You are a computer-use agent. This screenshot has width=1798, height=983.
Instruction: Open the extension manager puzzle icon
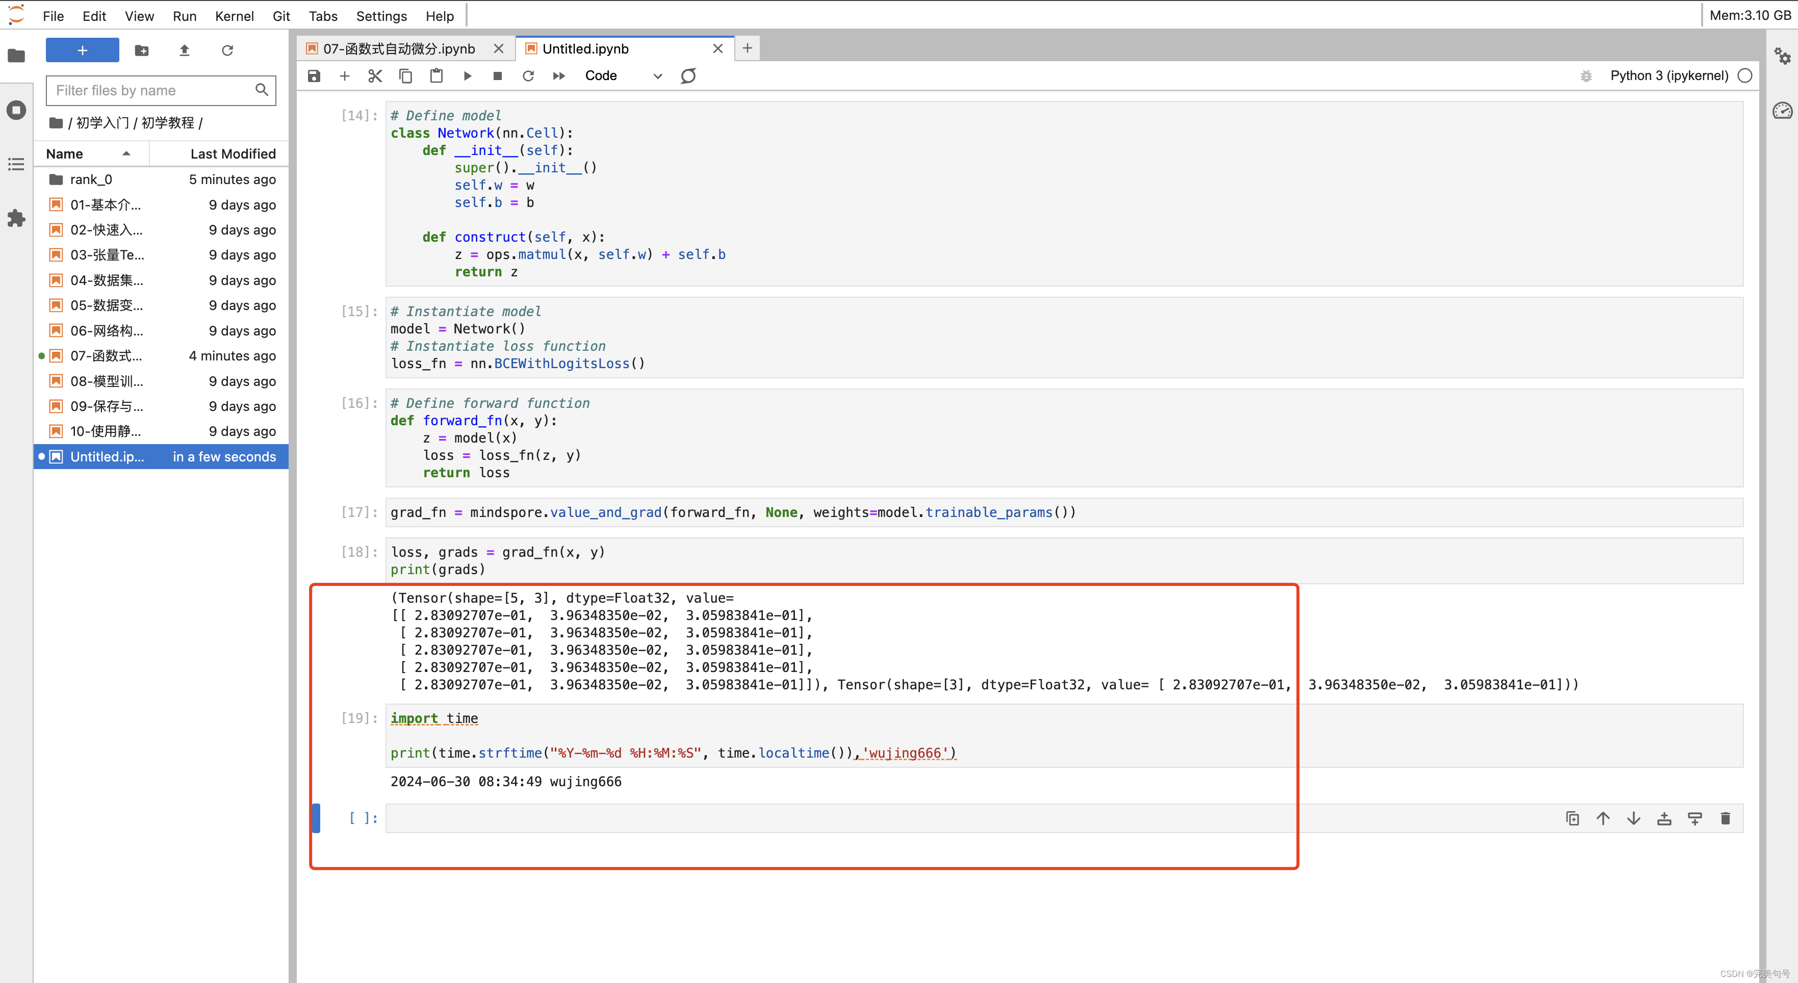click(x=16, y=218)
